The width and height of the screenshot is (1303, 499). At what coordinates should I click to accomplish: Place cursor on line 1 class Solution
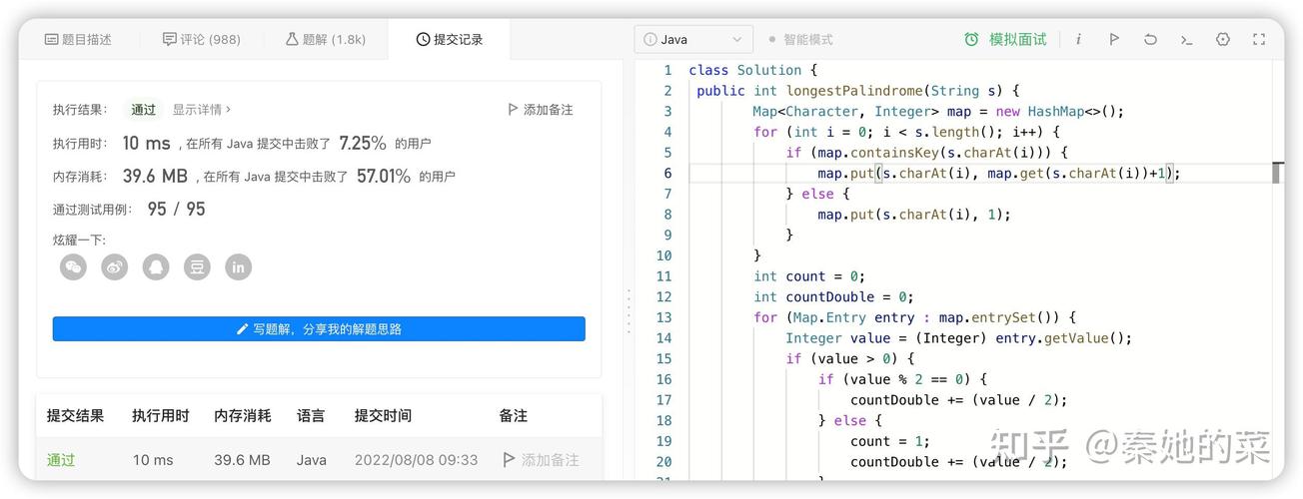tap(752, 70)
